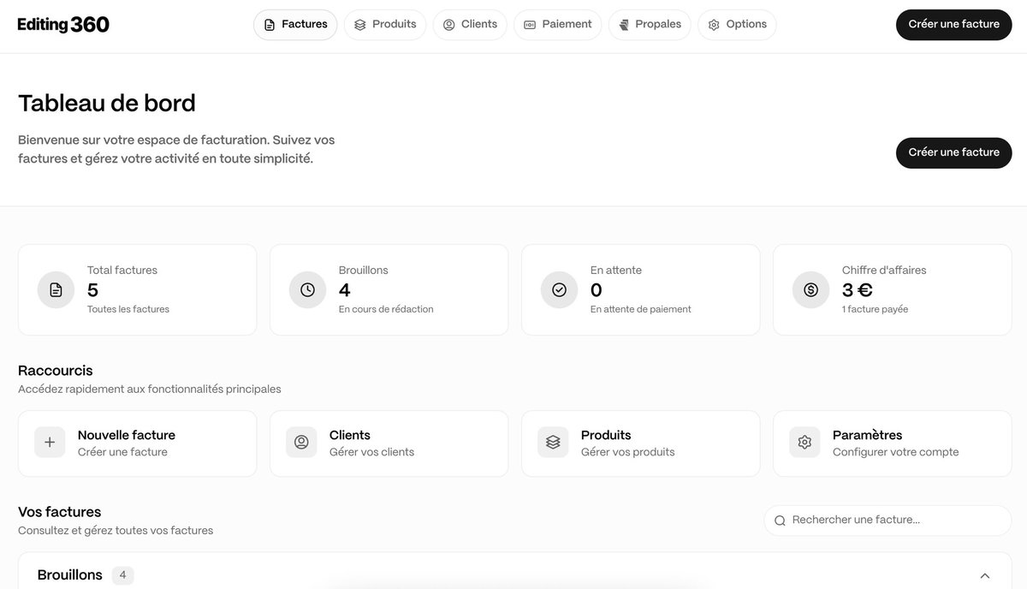Click the Editing 360 logo
This screenshot has height=589, width=1027.
tap(63, 25)
